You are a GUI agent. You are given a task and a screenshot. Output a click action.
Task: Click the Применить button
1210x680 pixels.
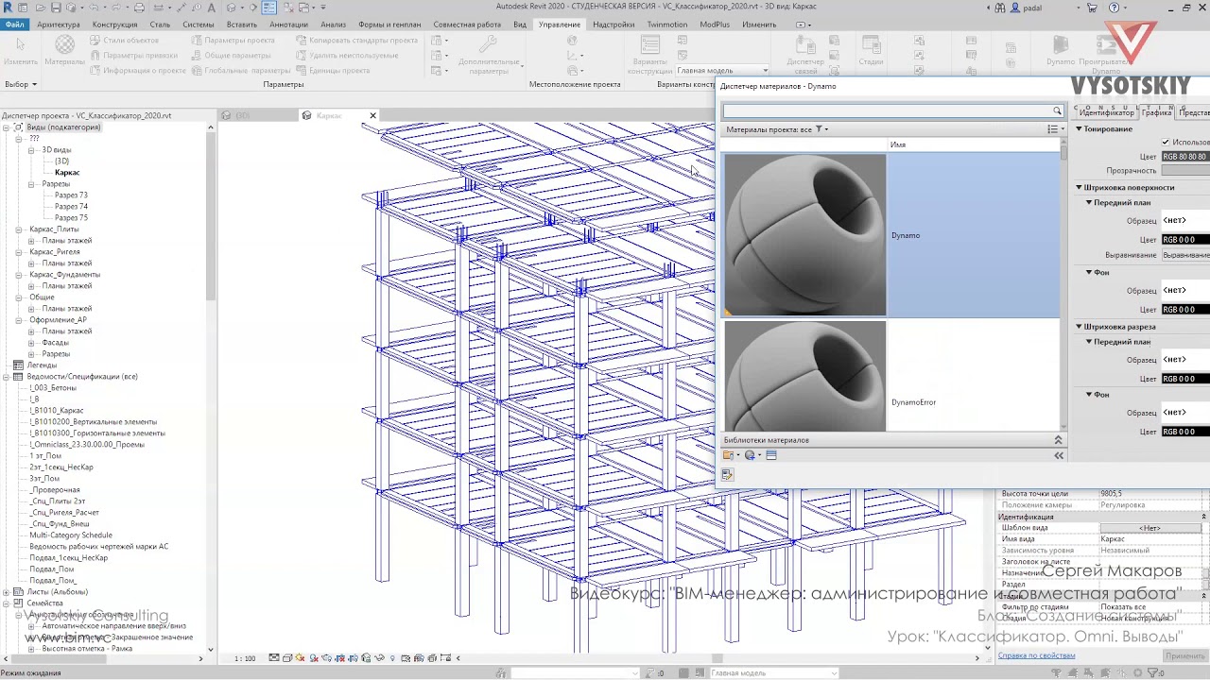[x=1184, y=655]
